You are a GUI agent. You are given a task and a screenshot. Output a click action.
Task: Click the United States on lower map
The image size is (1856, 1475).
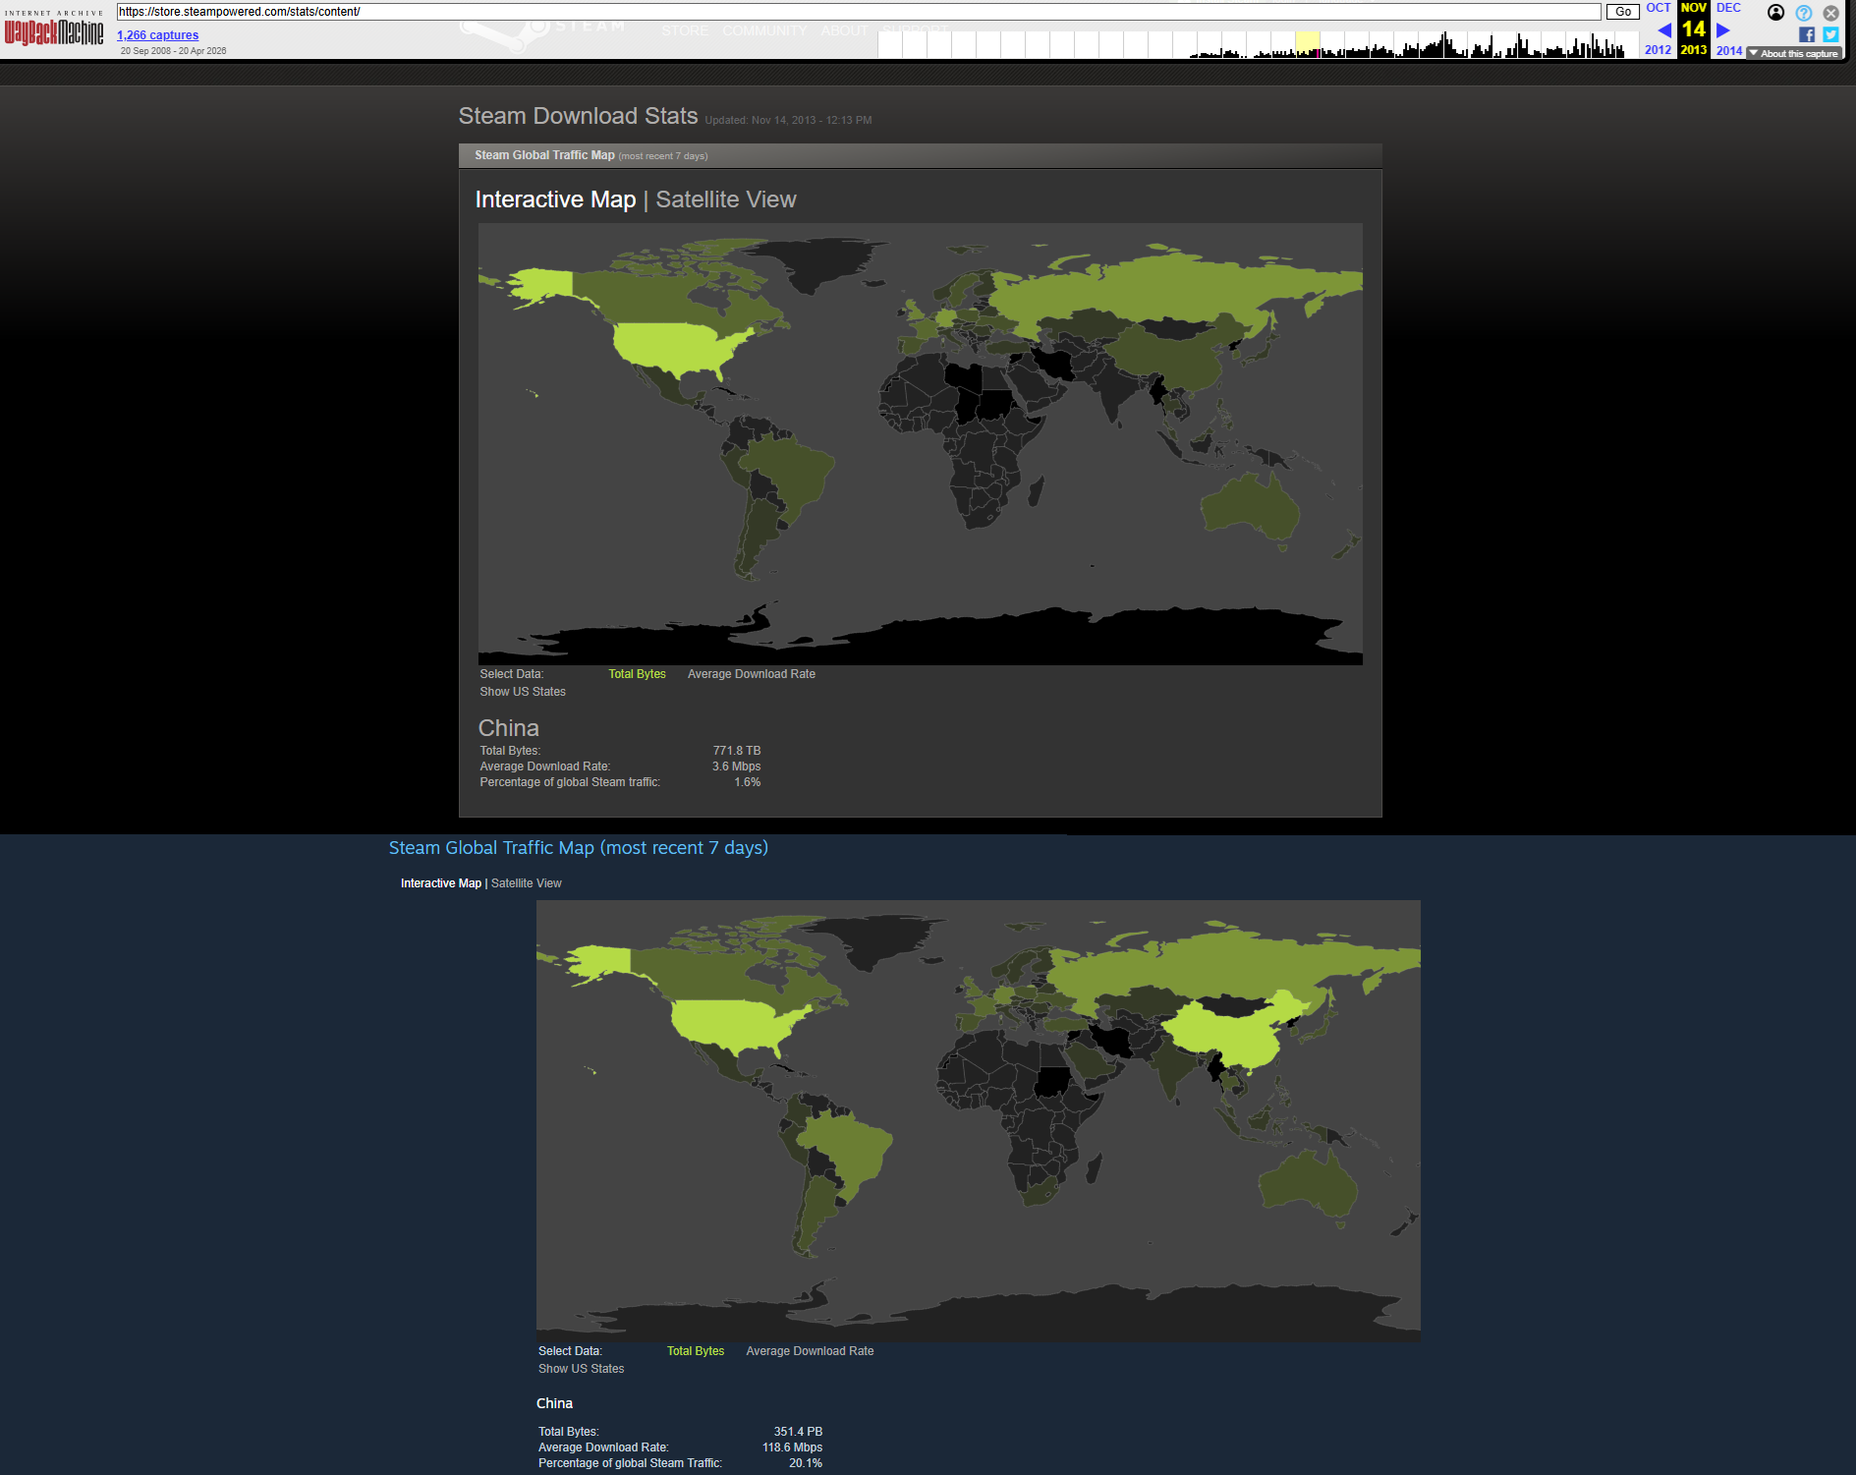(x=732, y=1025)
